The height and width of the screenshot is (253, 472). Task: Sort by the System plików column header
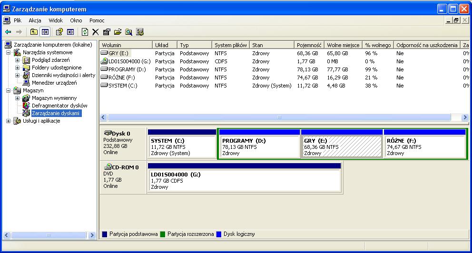[231, 45]
